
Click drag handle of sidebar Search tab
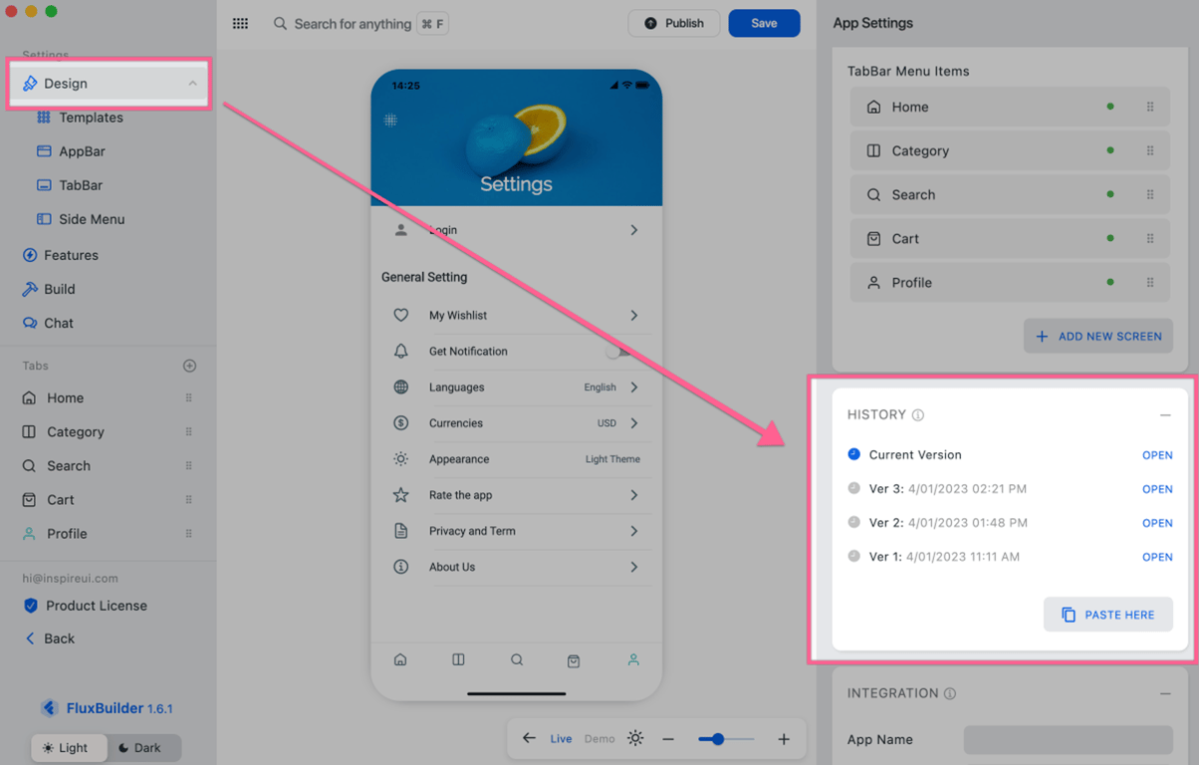click(x=188, y=465)
